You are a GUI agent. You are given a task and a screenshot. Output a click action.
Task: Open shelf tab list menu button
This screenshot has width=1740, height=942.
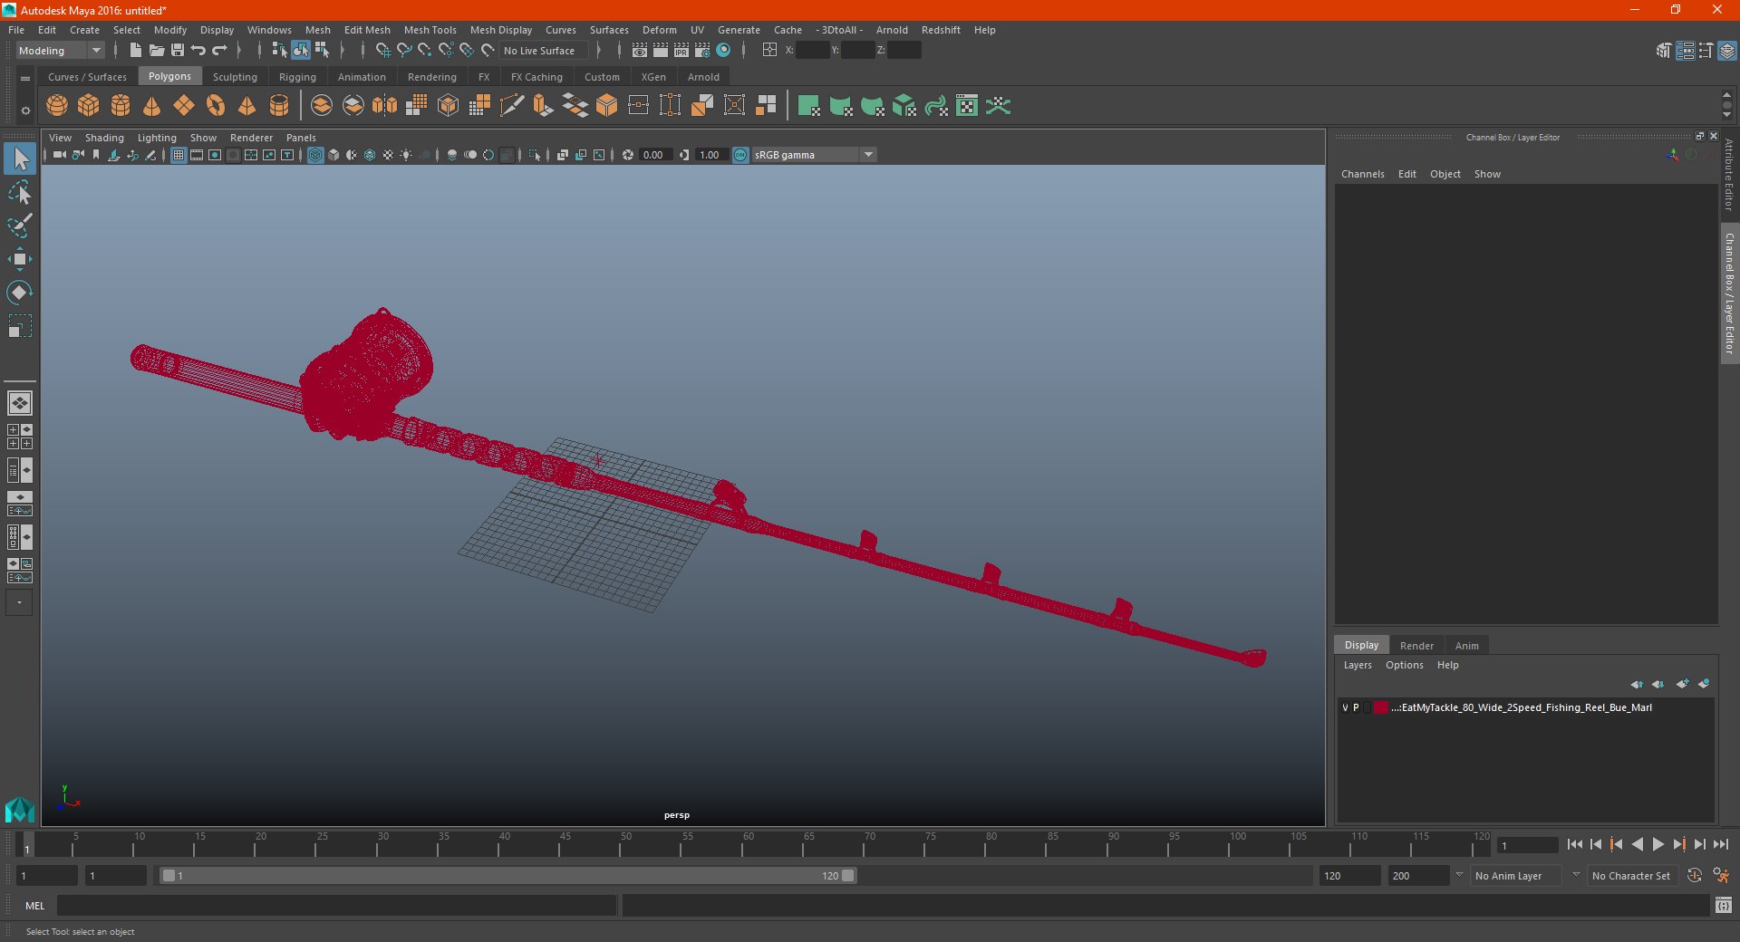click(x=25, y=79)
